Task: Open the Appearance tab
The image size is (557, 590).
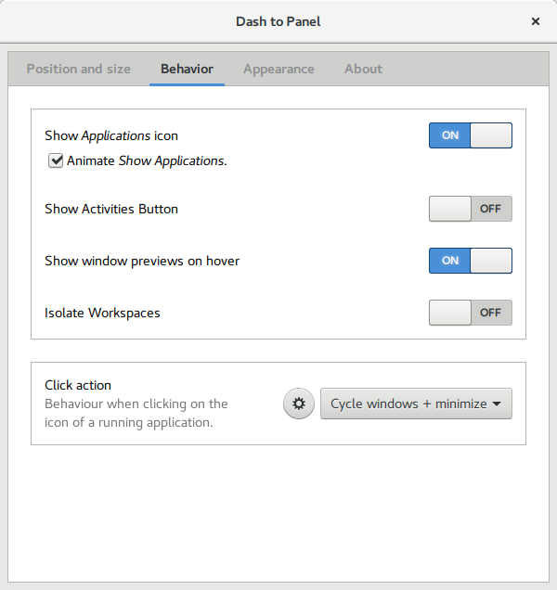Action: 278,69
